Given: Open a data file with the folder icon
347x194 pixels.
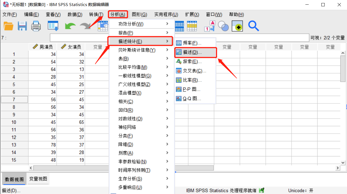Looking at the screenshot, I should point(8,26).
